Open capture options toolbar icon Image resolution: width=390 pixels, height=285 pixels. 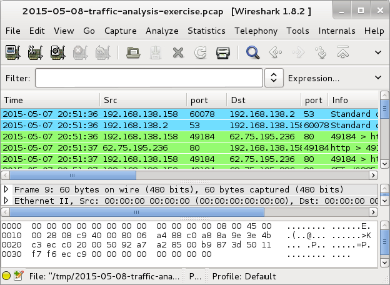pos(36,52)
